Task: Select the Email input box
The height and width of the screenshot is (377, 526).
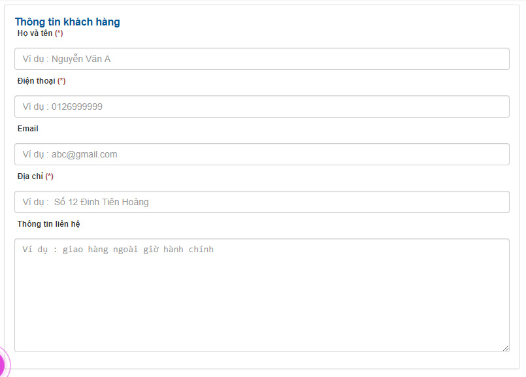Action: point(262,154)
